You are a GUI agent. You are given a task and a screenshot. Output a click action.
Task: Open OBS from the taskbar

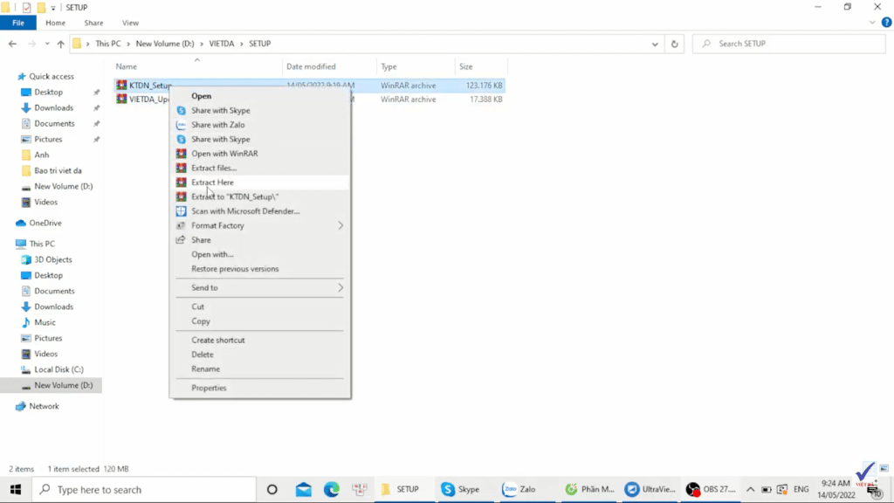pyautogui.click(x=712, y=489)
